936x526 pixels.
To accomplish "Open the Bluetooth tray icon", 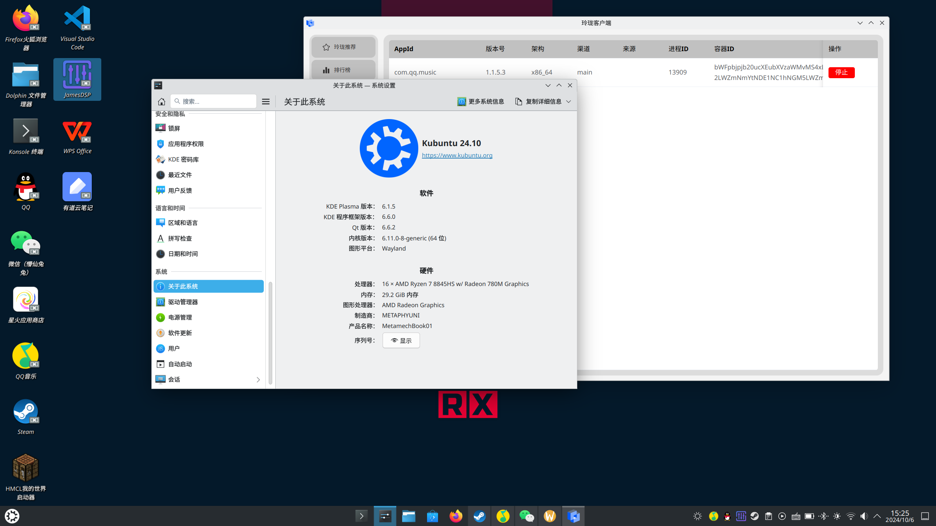I will click(x=823, y=516).
